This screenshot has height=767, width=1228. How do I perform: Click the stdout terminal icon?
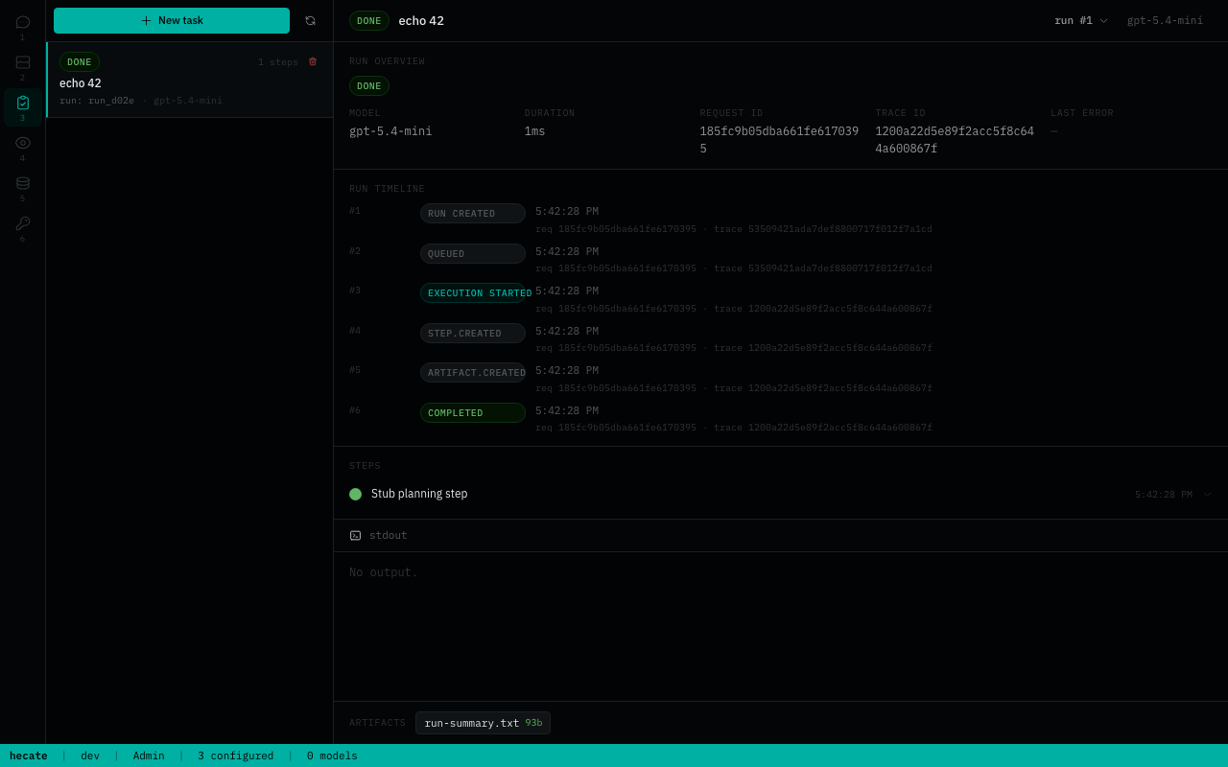tap(355, 535)
